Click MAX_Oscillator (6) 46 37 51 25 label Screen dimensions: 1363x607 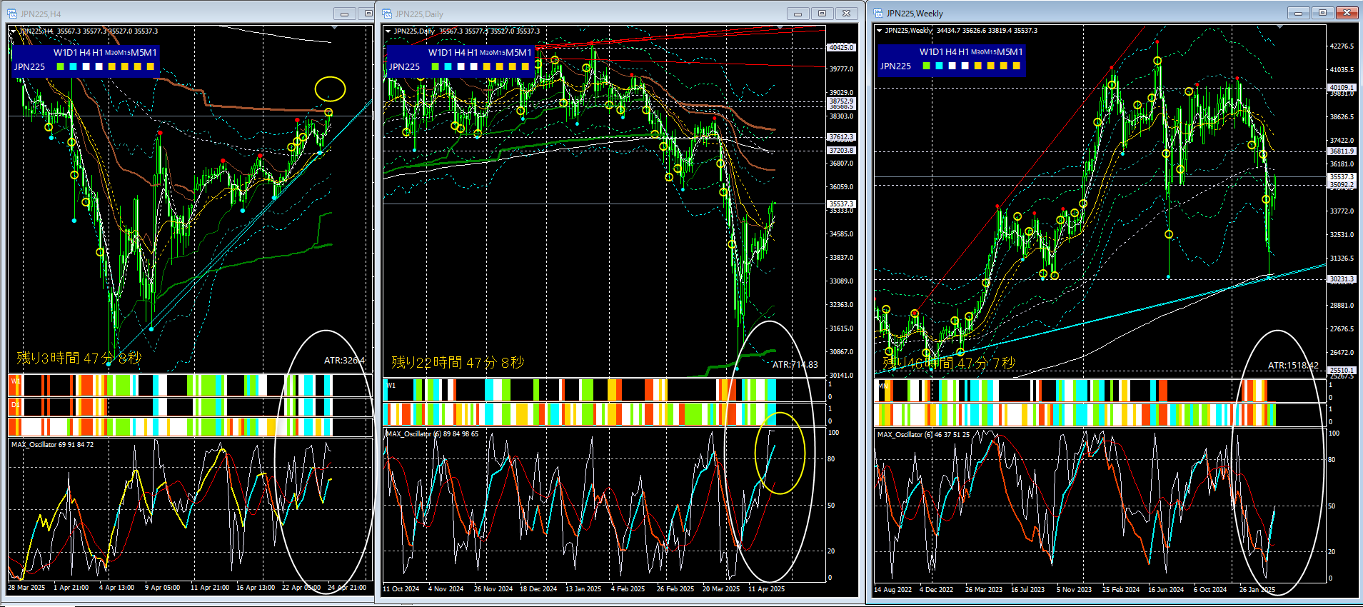923,434
